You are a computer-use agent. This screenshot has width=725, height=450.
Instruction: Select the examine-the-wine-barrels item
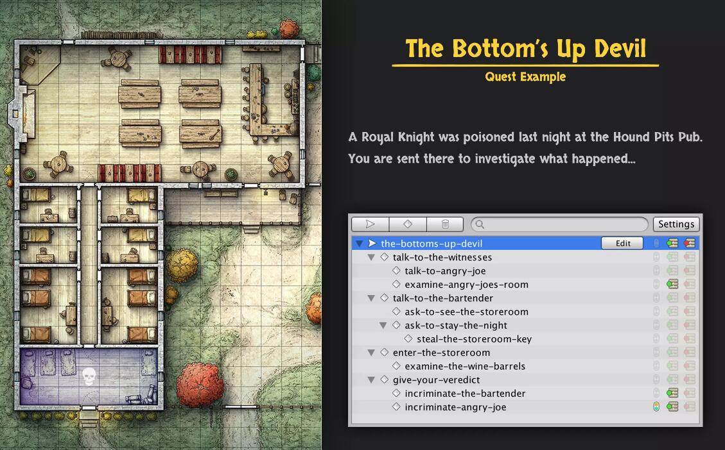pyautogui.click(x=465, y=367)
